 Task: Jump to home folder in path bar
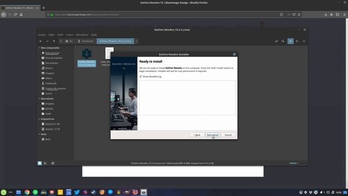point(69,41)
